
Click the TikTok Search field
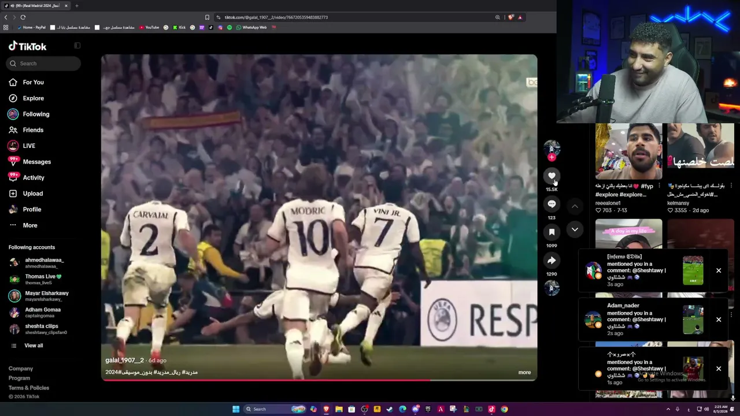[44, 64]
